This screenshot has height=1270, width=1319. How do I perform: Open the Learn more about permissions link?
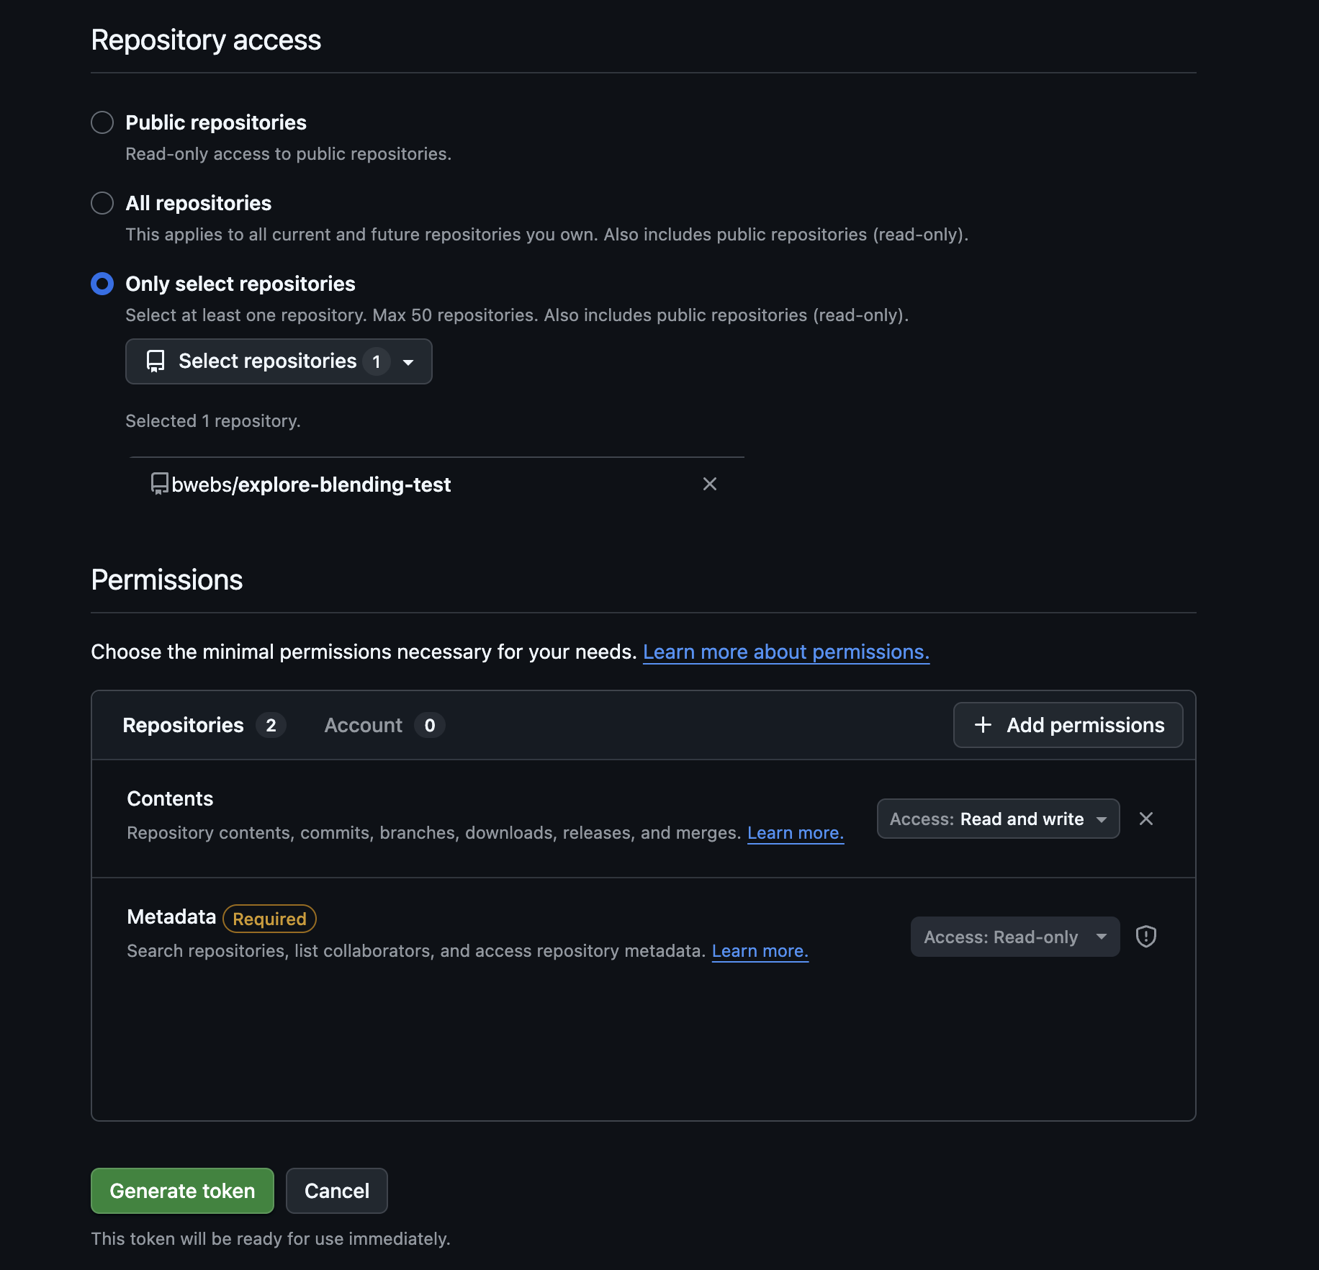point(785,652)
